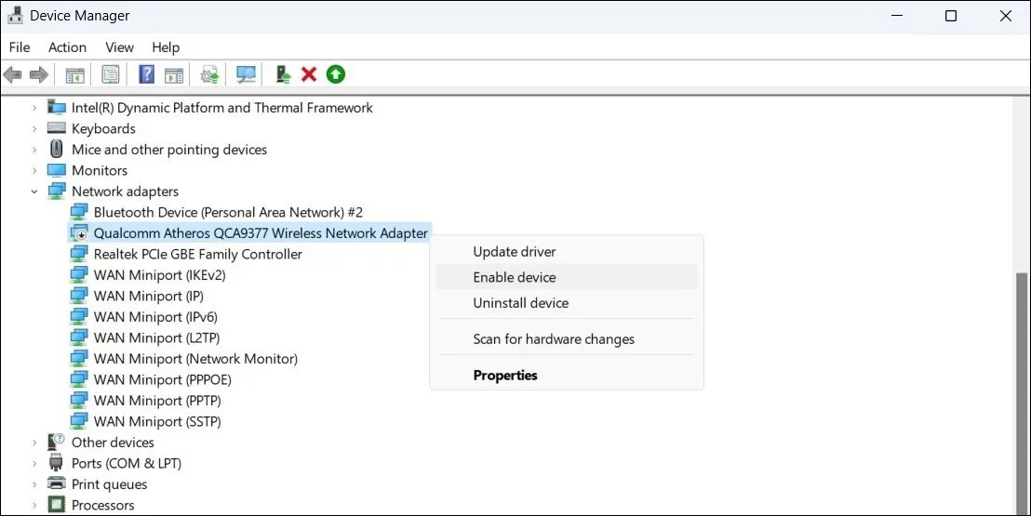Click the blue Help question mark icon

pyautogui.click(x=146, y=74)
